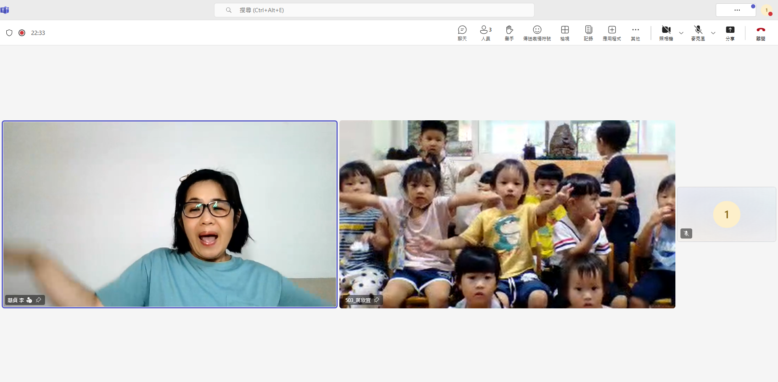The width and height of the screenshot is (778, 382).
Task: Open the settings ellipsis menu in title bar
Action: coord(737,10)
